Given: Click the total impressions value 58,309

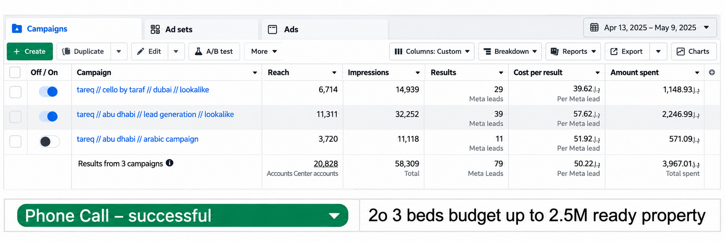Looking at the screenshot, I should click(407, 164).
